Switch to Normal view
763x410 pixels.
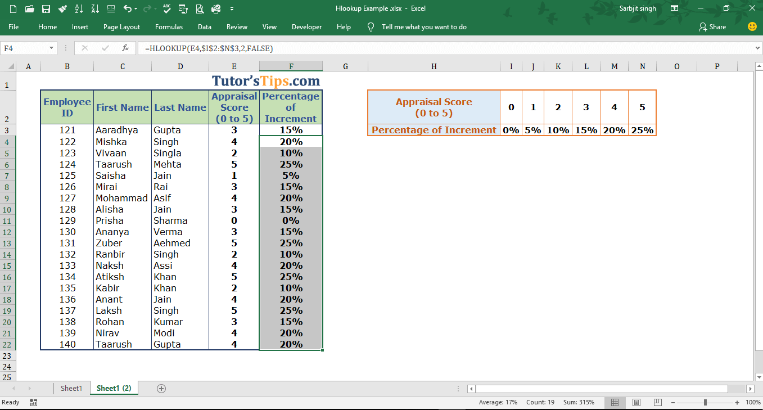pos(615,402)
